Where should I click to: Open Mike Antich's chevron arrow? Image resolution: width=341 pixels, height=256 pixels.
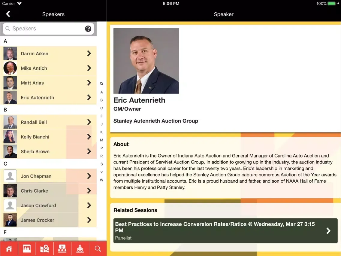click(x=89, y=68)
